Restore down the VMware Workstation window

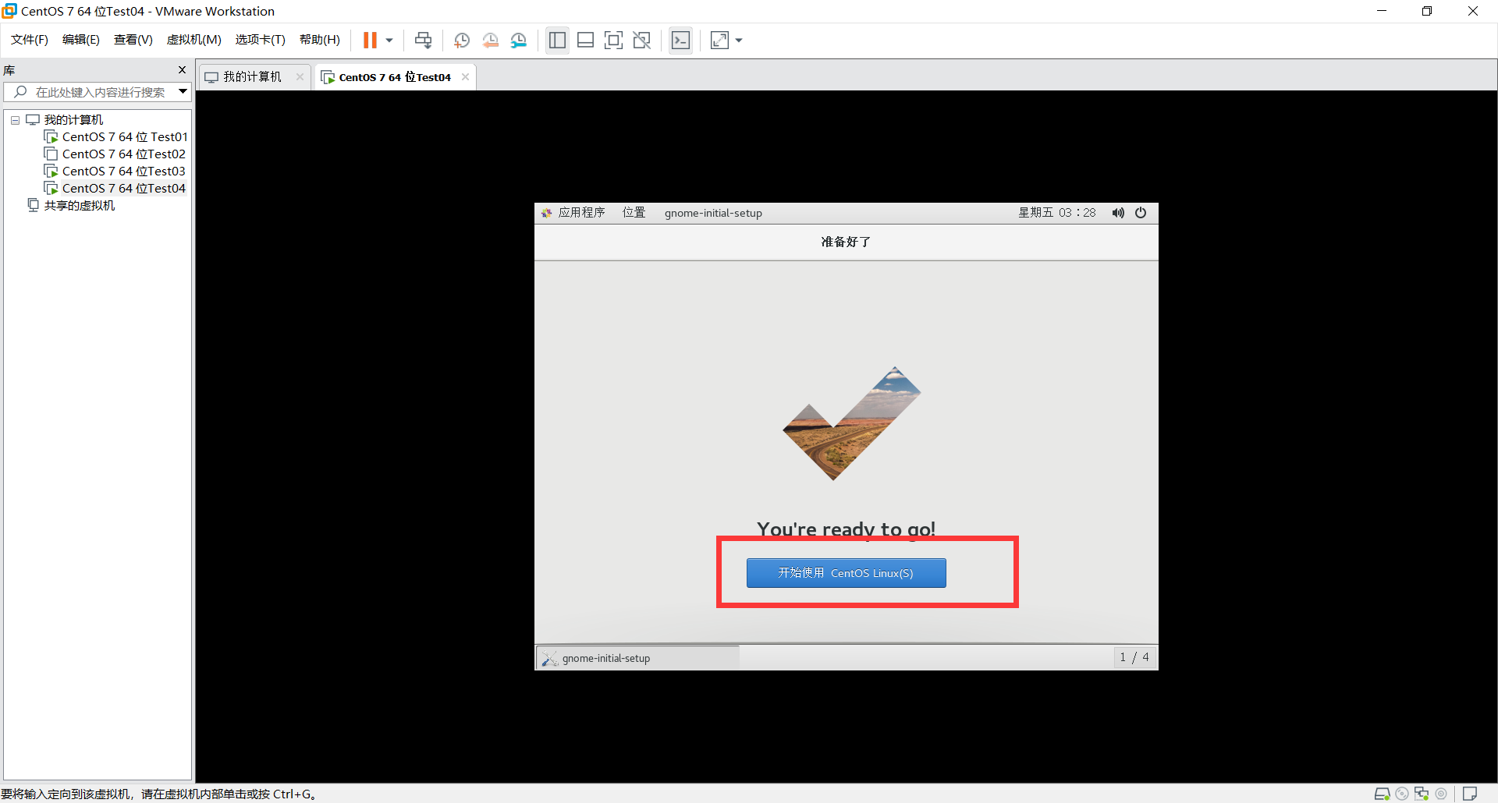pyautogui.click(x=1427, y=11)
